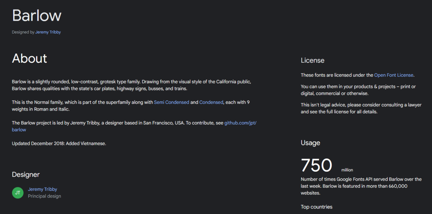Follow the Condensed family link

coord(211,102)
